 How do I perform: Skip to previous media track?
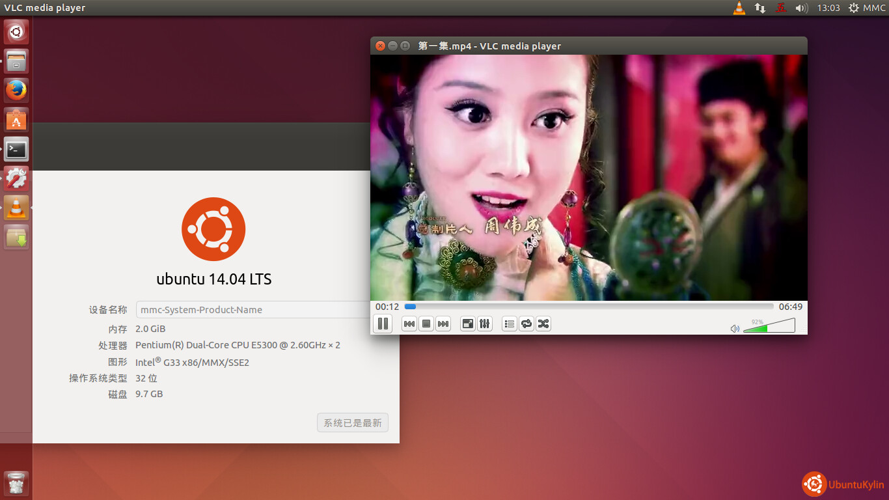pyautogui.click(x=409, y=324)
